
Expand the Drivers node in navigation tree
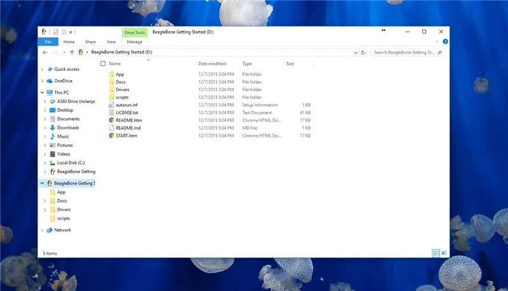tap(45, 209)
